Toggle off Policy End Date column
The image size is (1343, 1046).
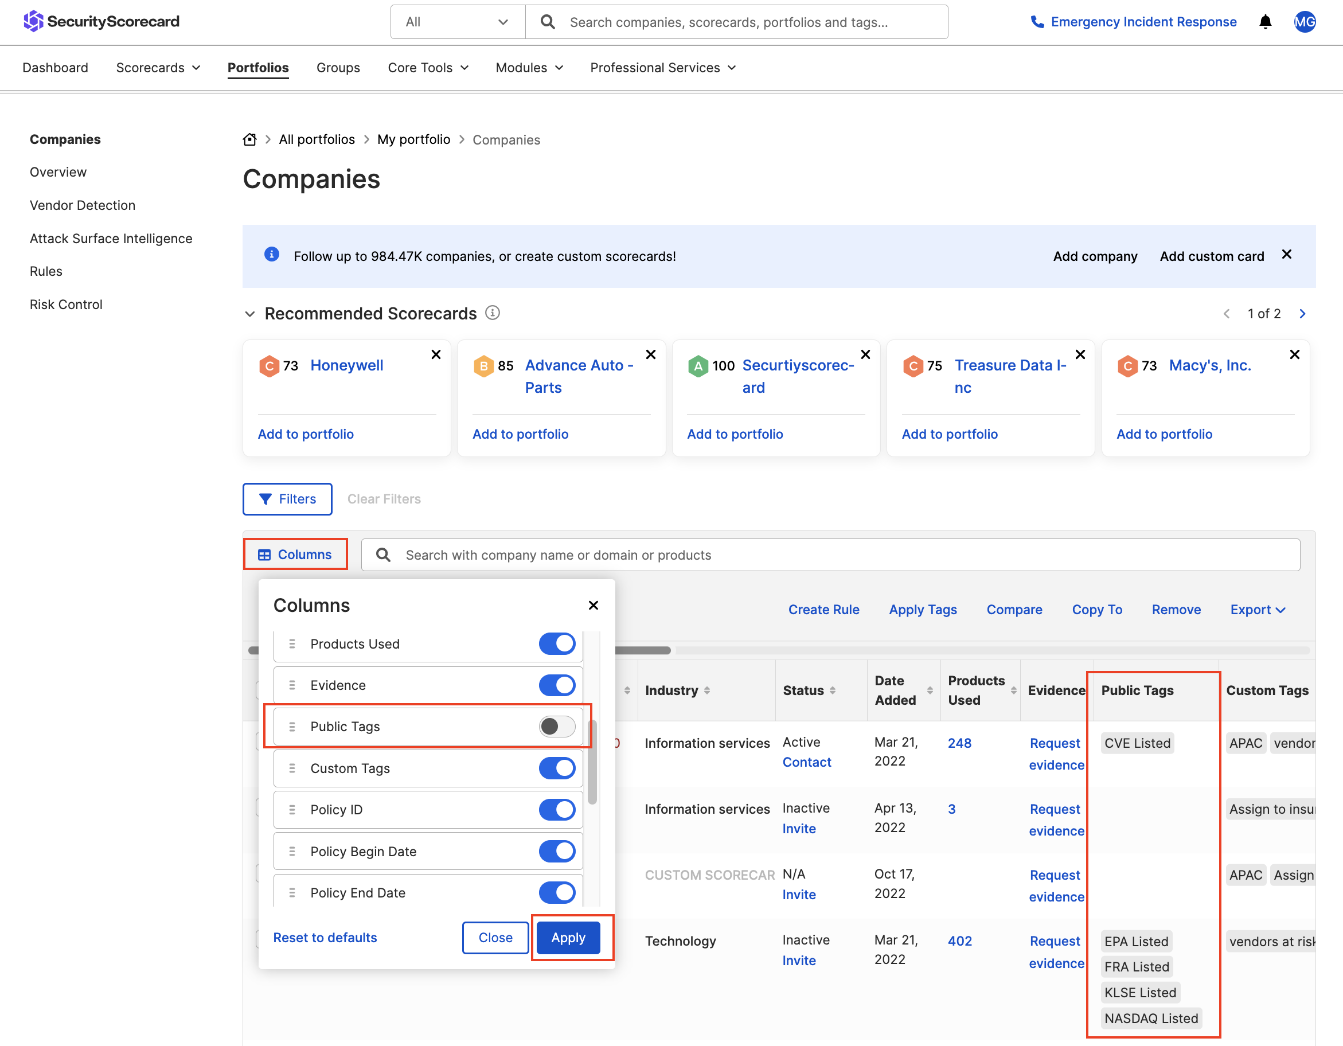point(557,892)
